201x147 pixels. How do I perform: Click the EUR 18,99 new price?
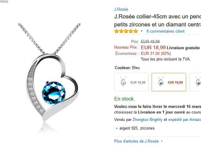coord(153,47)
